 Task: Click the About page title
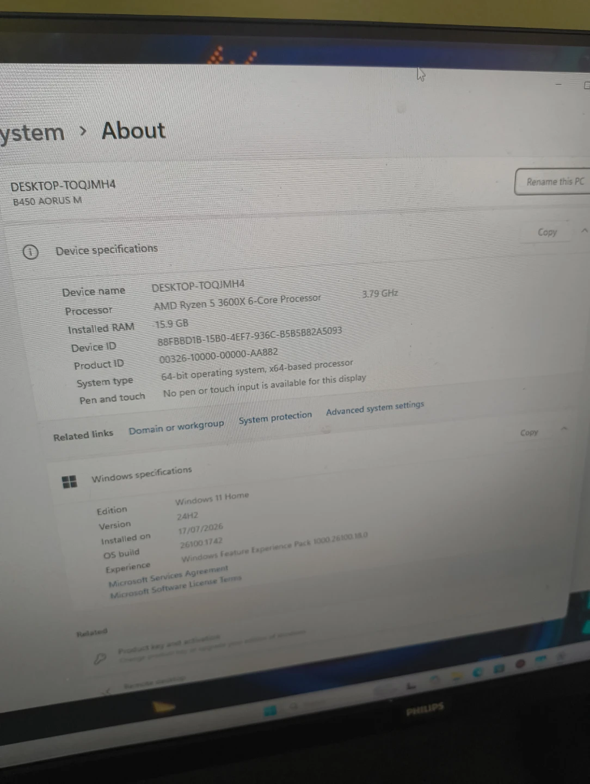click(133, 131)
